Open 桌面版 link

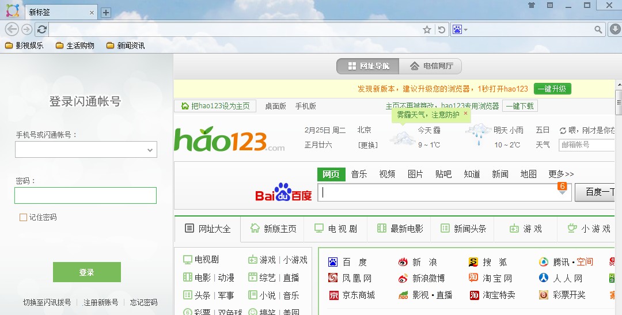tap(275, 106)
